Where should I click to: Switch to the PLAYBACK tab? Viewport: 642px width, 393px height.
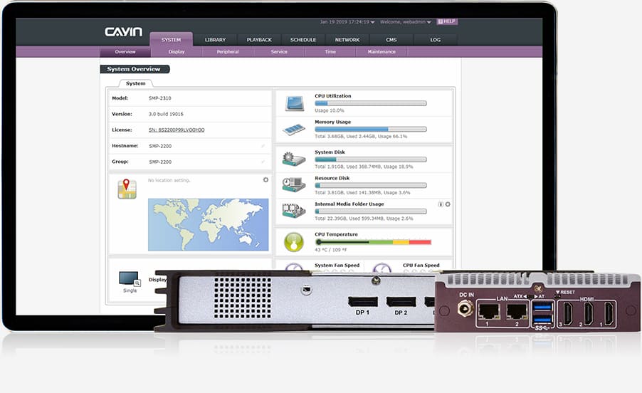click(259, 40)
